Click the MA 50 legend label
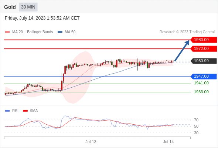This screenshot has width=218, height=148. (x=70, y=32)
